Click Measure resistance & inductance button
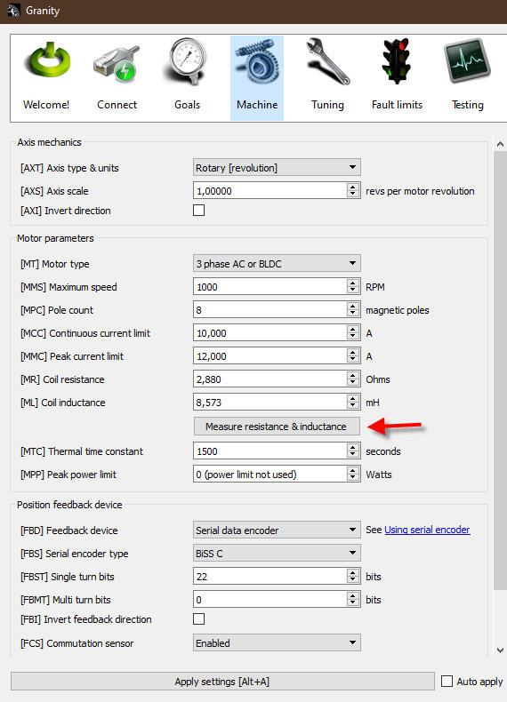507x702 pixels. click(277, 427)
